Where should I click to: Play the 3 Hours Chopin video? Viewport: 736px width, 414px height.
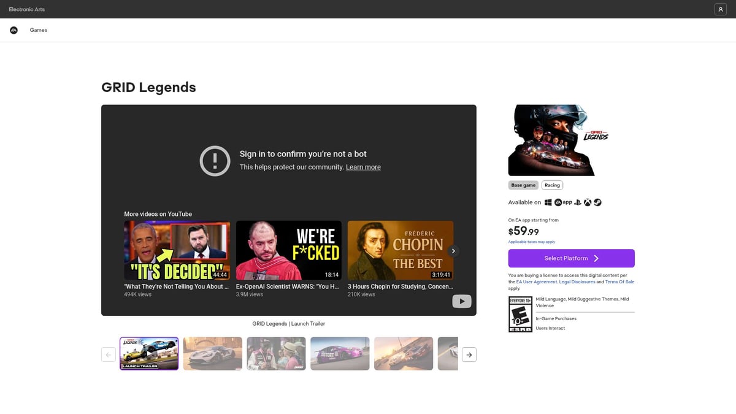click(401, 251)
